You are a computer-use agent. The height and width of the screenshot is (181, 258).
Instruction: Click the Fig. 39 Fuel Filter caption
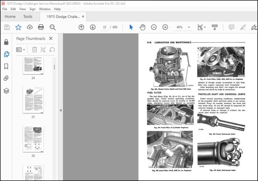(171, 128)
